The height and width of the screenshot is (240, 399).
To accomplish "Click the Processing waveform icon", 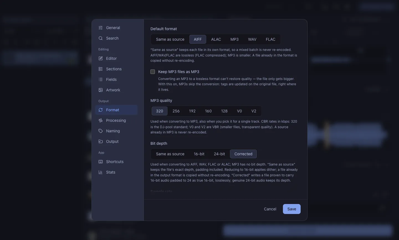I will pyautogui.click(x=101, y=120).
